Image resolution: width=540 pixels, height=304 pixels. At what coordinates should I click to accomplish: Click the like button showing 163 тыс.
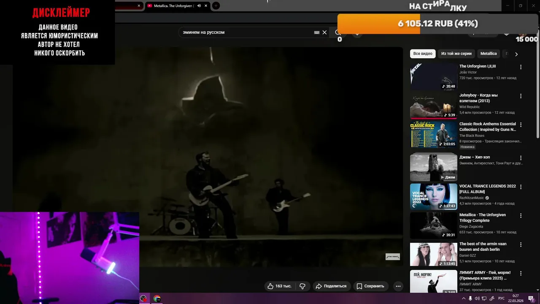pos(280,286)
